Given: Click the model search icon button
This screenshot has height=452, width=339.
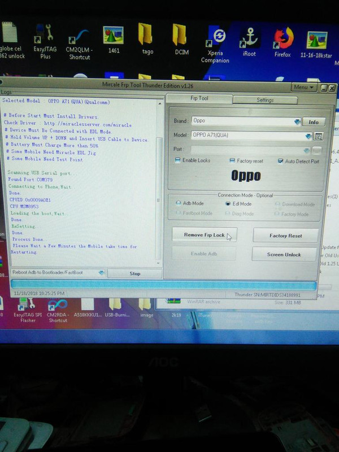Looking at the screenshot, I should click(318, 136).
